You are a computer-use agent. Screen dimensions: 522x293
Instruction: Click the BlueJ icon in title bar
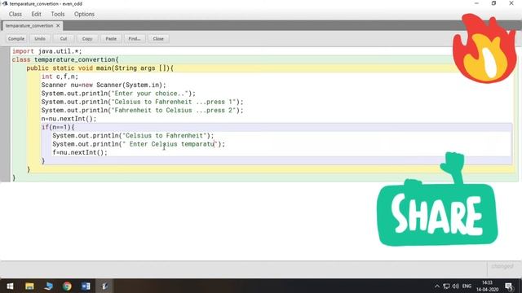[5, 3]
